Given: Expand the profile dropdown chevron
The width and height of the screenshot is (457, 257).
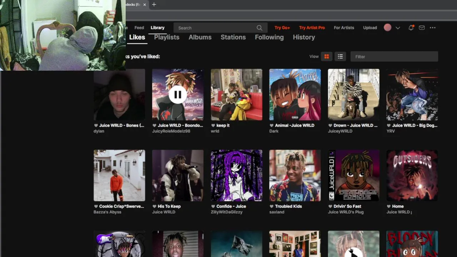Looking at the screenshot, I should pos(398,28).
